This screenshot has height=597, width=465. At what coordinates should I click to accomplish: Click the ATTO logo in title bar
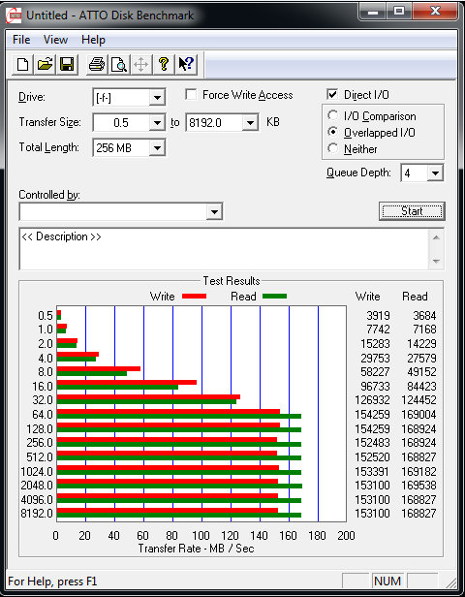(x=15, y=16)
